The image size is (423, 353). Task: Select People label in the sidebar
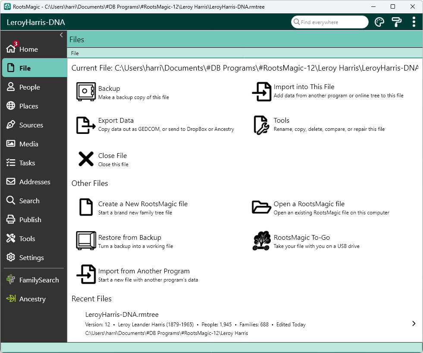coord(30,87)
